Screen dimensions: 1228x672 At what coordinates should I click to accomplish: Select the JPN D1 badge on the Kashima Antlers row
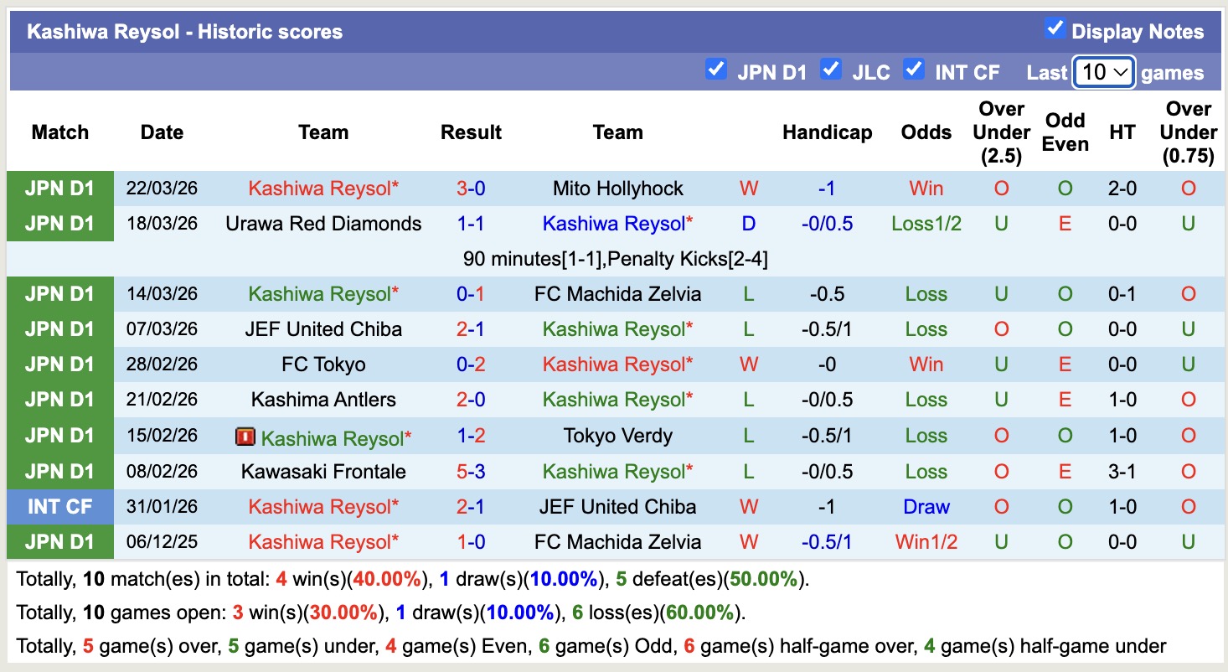tap(59, 399)
